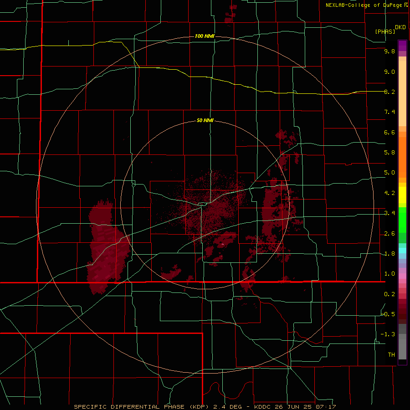The image size is (410, 410).
Task: Pick the yellow segment of color bar
Action: 402,195
